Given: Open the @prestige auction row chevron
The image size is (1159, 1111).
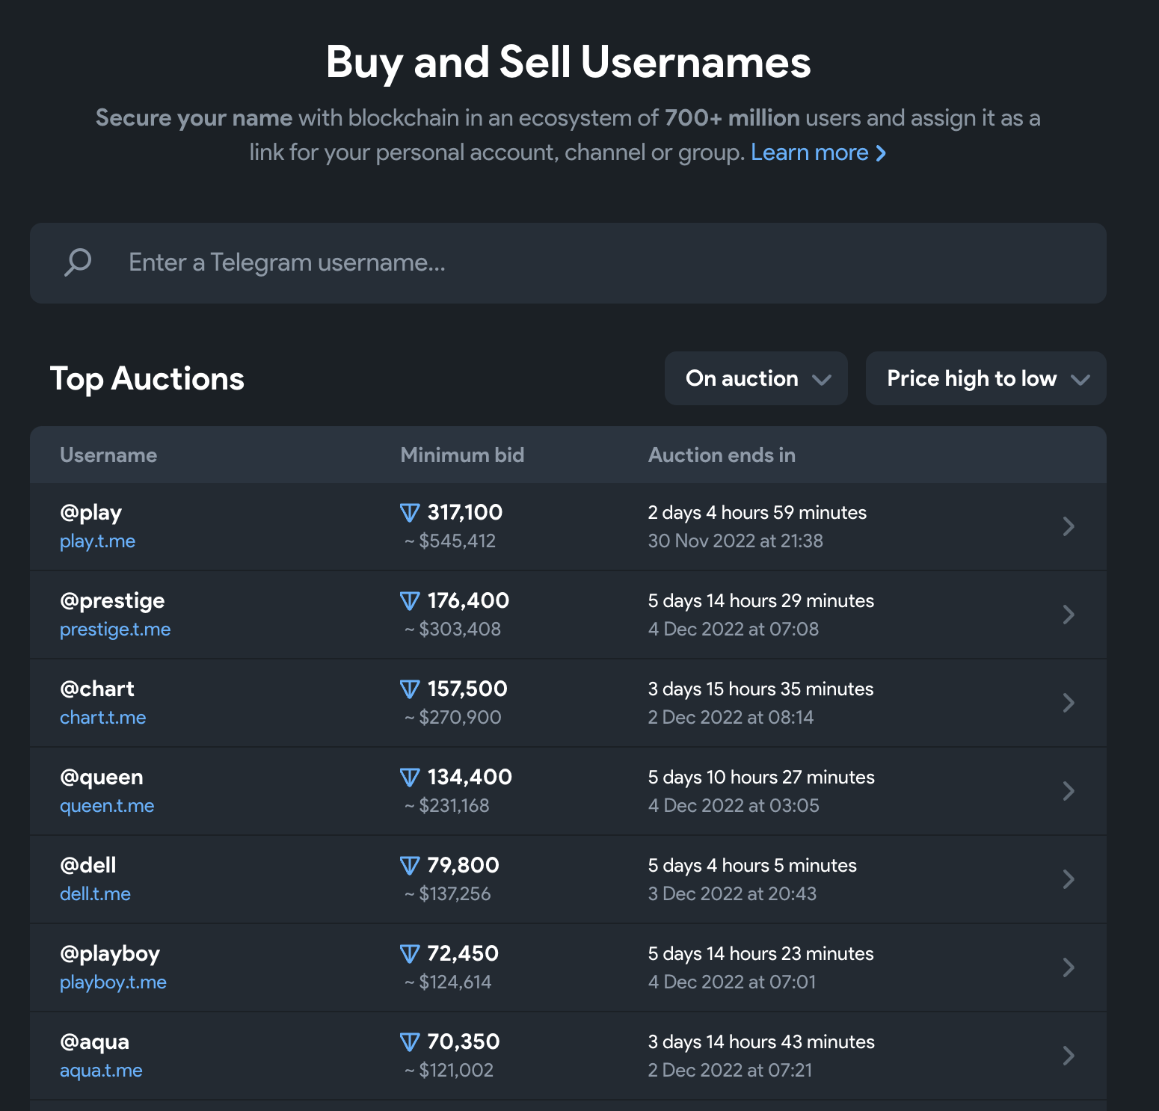Looking at the screenshot, I should click(x=1069, y=615).
